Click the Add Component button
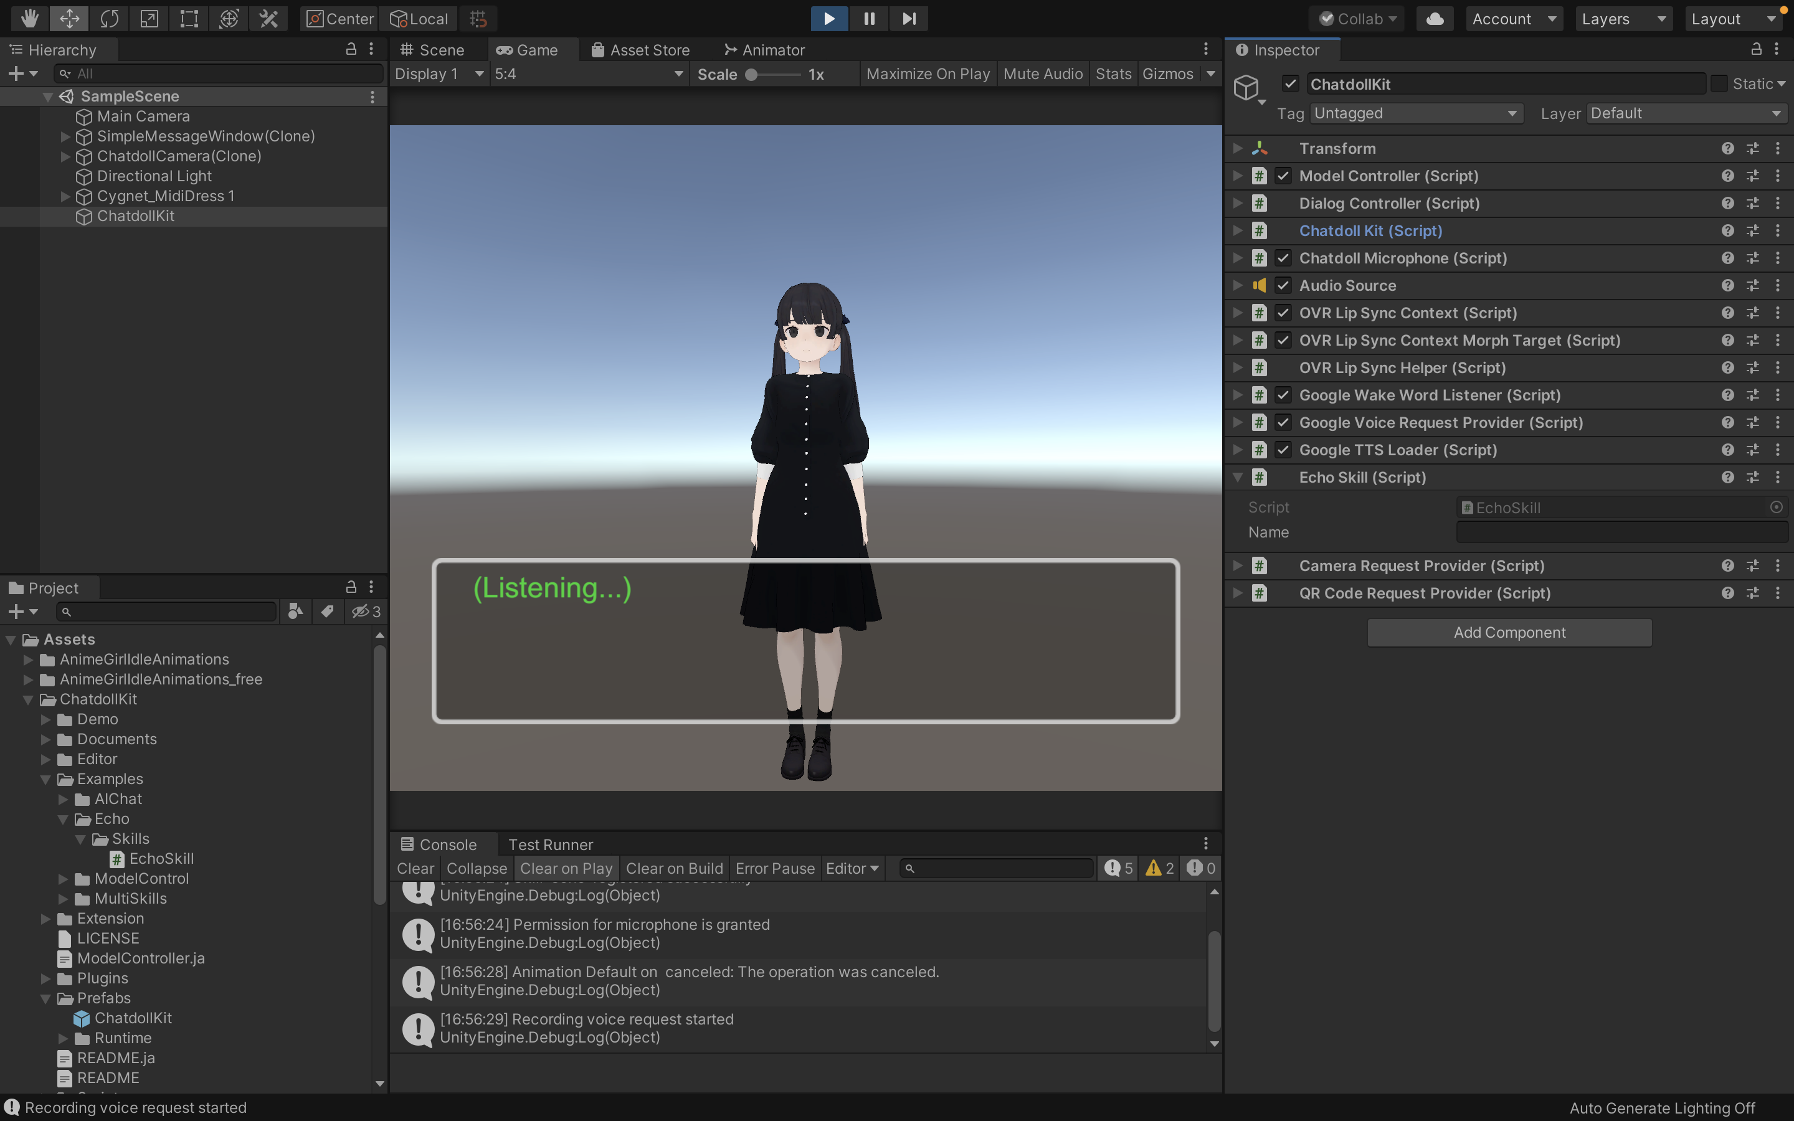 click(x=1509, y=632)
